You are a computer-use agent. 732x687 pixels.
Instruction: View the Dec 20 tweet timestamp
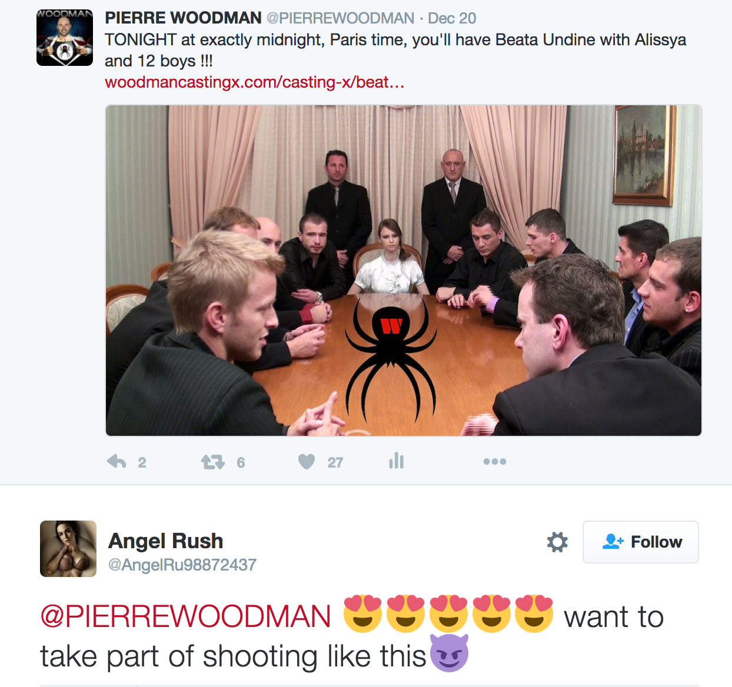click(452, 18)
